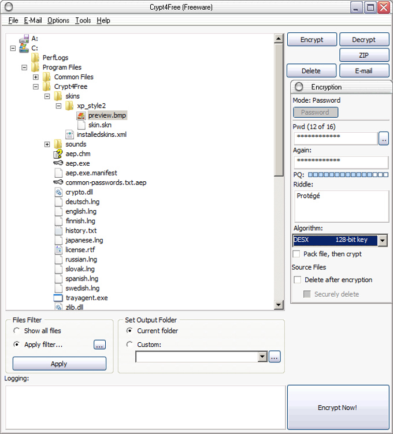Click the history.txt notepad icon
Screen dimensions: 393x434
point(58,231)
